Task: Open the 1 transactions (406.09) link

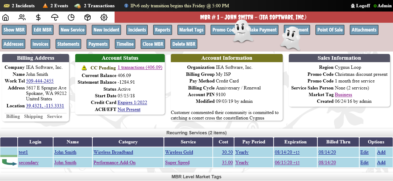Action: pyautogui.click(x=140, y=67)
